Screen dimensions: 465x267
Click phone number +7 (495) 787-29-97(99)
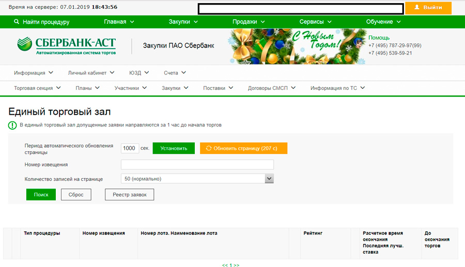(x=395, y=45)
